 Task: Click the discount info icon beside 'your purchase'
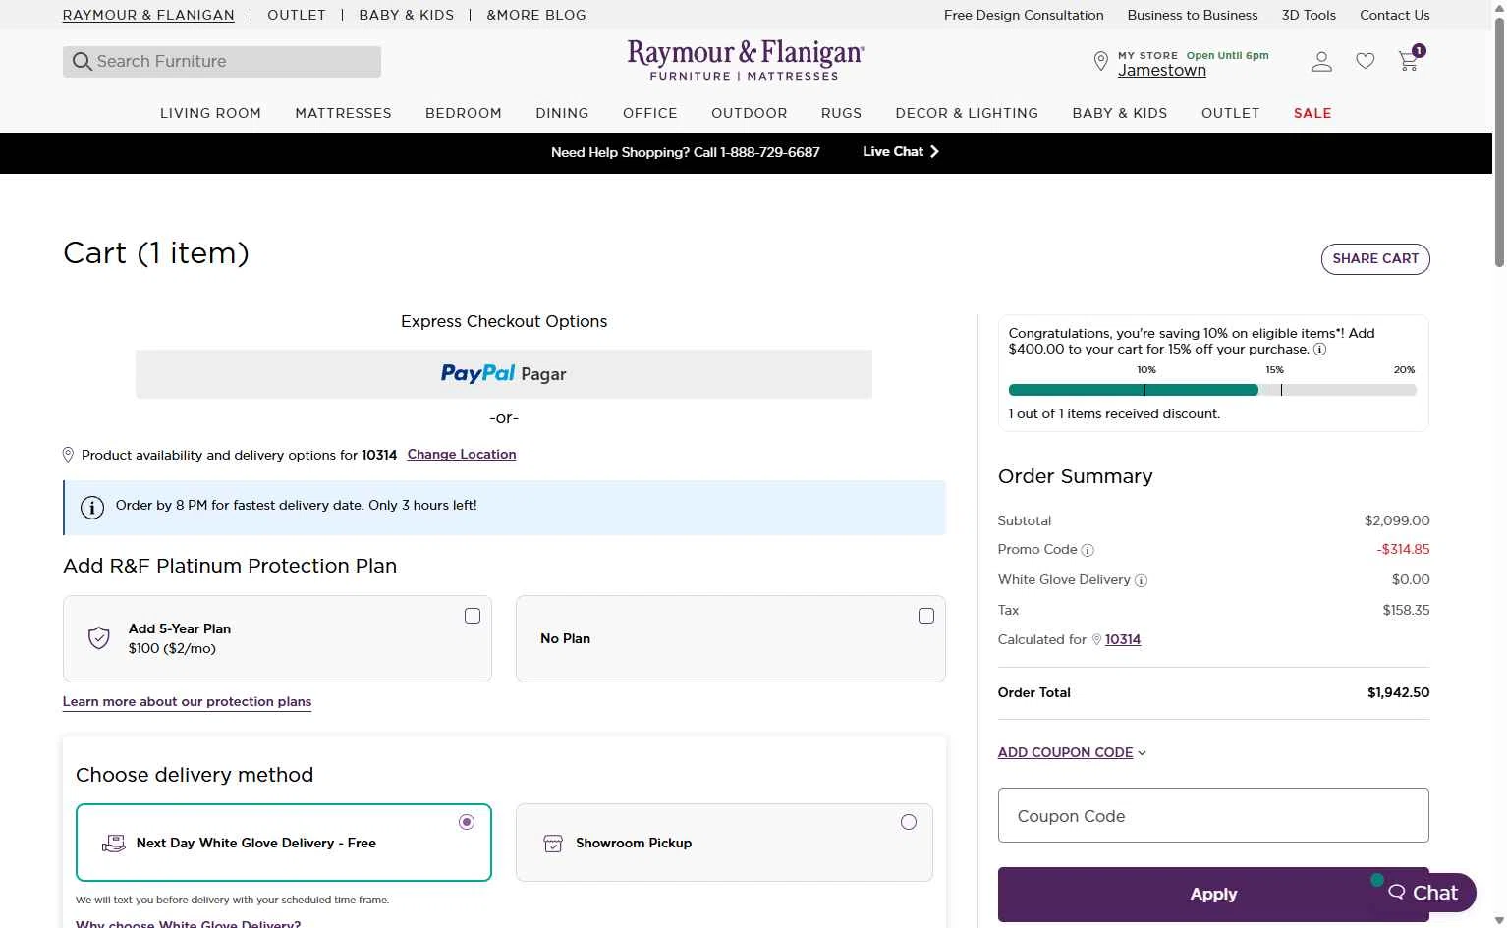[x=1319, y=350]
